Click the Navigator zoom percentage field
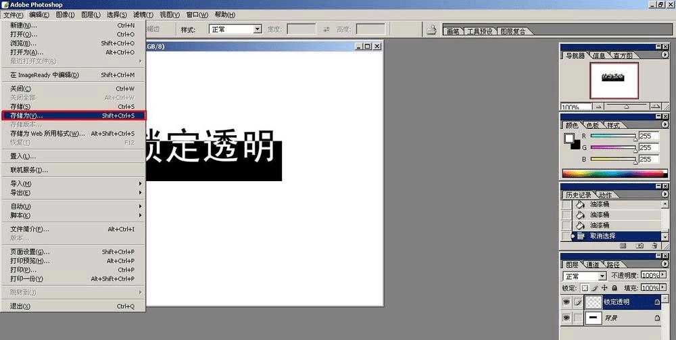This screenshot has width=676, height=340. pyautogui.click(x=575, y=106)
